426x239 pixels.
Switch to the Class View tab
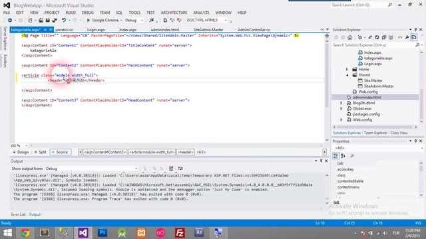tap(399, 133)
